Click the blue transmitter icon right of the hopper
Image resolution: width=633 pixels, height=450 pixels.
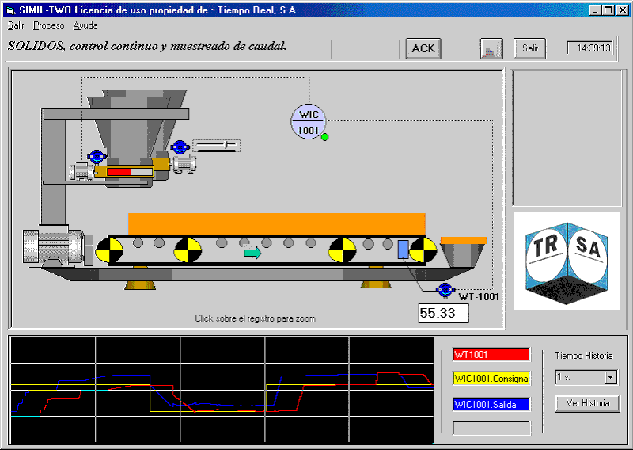pyautogui.click(x=180, y=147)
